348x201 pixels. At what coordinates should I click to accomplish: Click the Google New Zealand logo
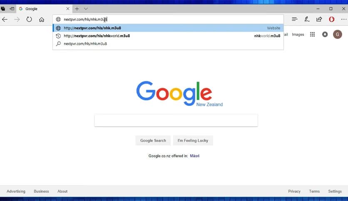179,94
